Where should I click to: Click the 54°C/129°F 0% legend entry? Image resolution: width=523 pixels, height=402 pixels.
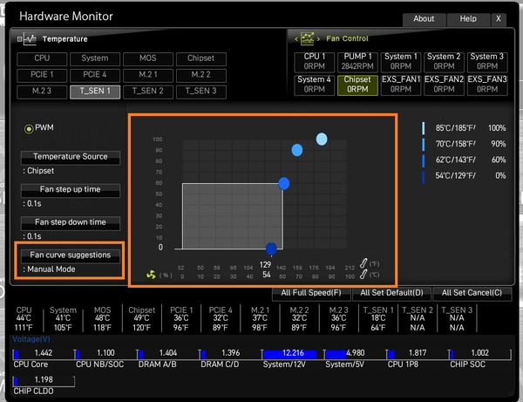tap(464, 176)
